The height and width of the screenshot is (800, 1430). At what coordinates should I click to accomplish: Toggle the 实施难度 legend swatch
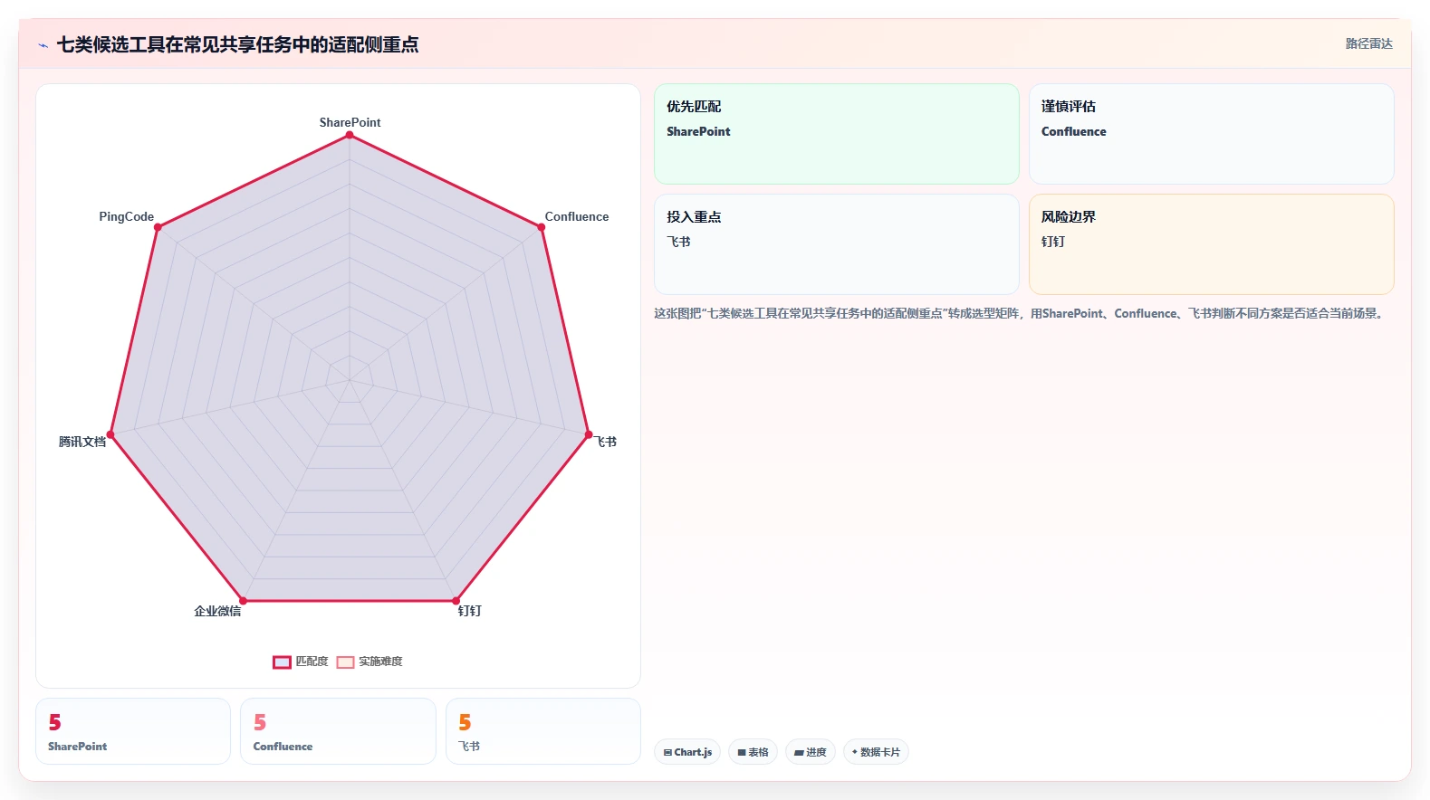tap(345, 662)
